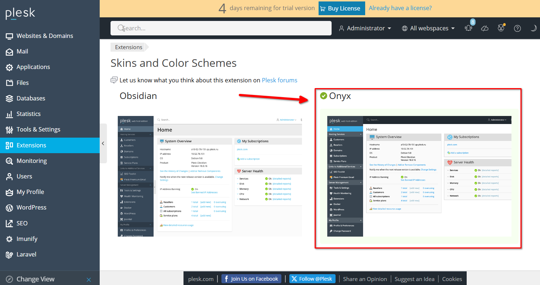Toggle dark mode with moon icon
540x285 pixels.
click(x=533, y=28)
